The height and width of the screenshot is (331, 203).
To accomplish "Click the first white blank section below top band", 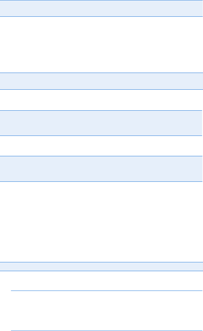I will [x=101, y=44].
